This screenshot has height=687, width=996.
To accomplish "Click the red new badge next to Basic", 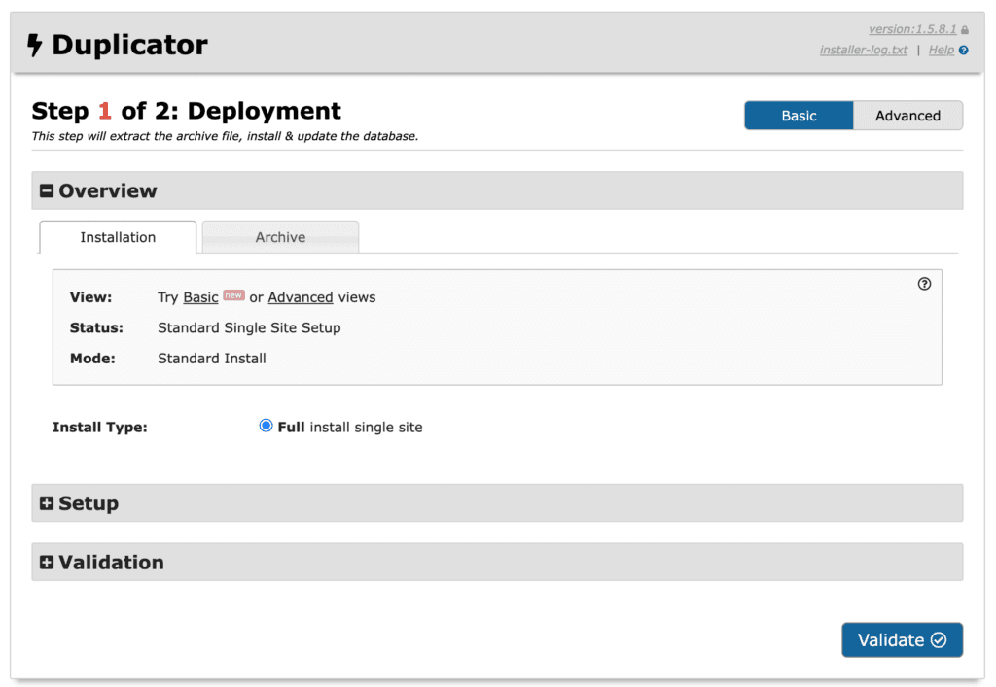I will (x=231, y=296).
